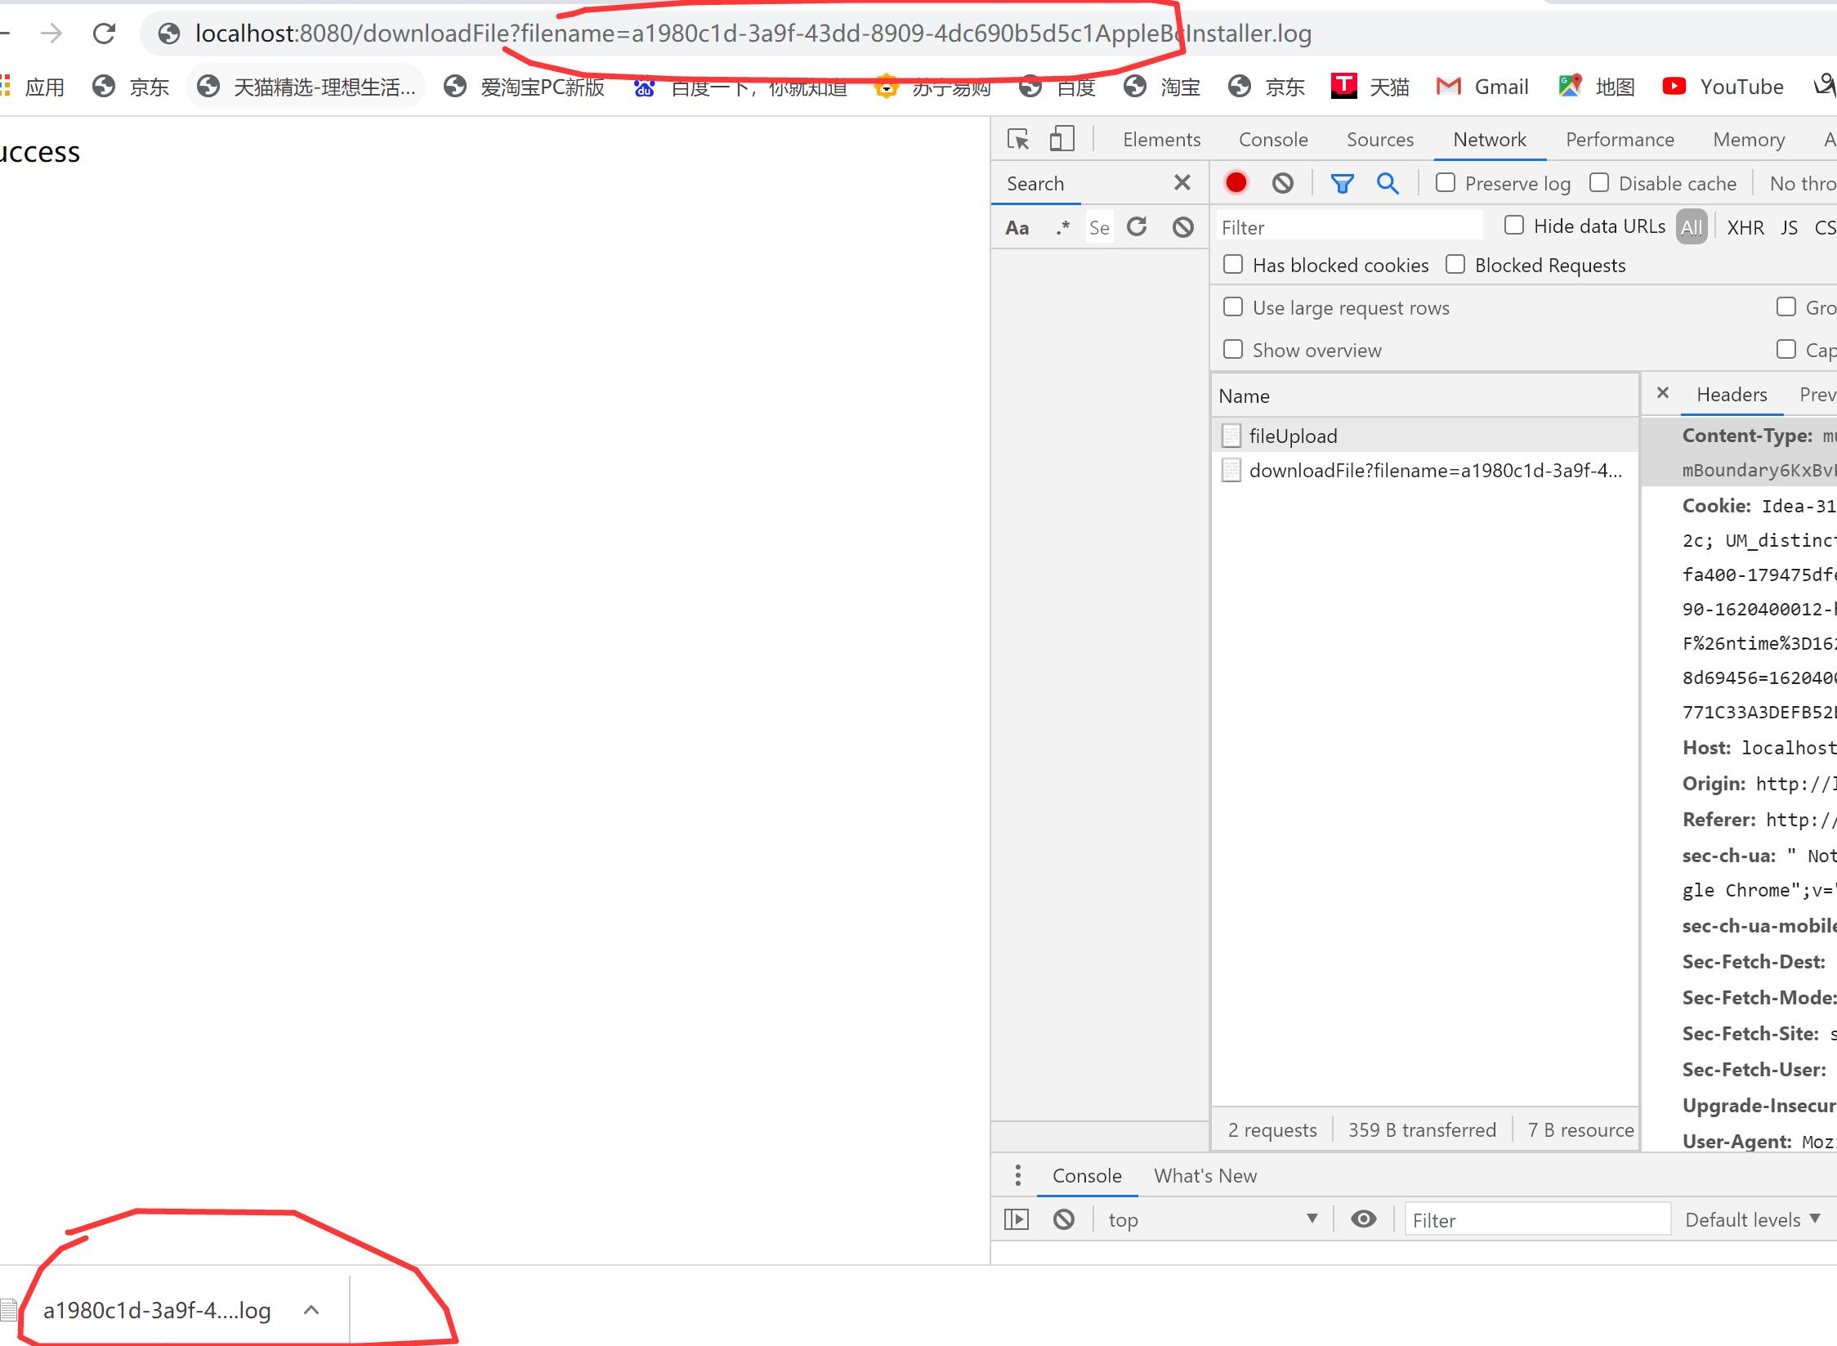Click the reload search results icon
The image size is (1837, 1346).
[x=1138, y=226]
